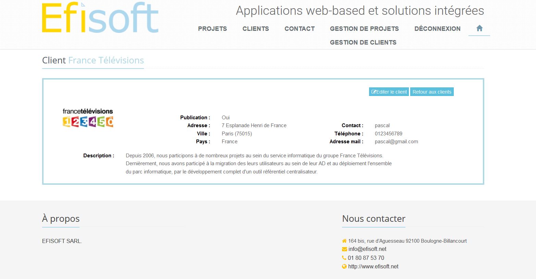Go to the CLIENTS menu item
This screenshot has width=536, height=279.
pyautogui.click(x=256, y=29)
